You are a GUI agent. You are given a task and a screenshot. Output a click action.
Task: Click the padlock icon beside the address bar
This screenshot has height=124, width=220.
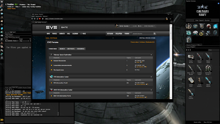point(166,19)
